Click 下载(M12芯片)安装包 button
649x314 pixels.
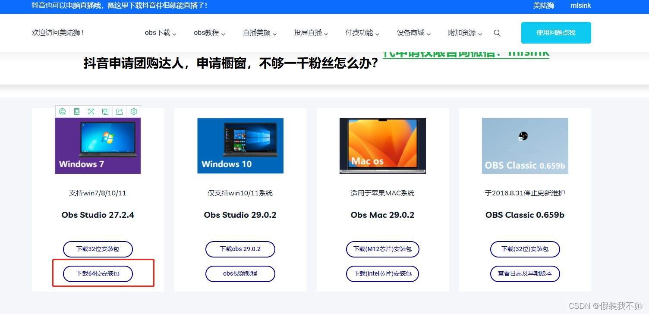click(383, 249)
